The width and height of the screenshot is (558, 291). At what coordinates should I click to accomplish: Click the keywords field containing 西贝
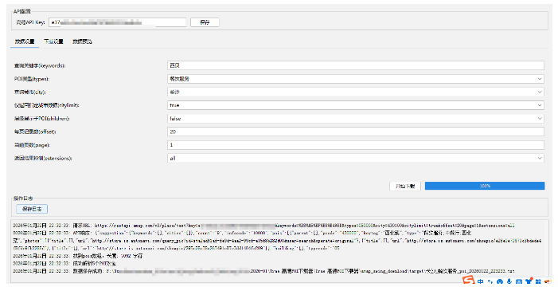click(x=356, y=65)
